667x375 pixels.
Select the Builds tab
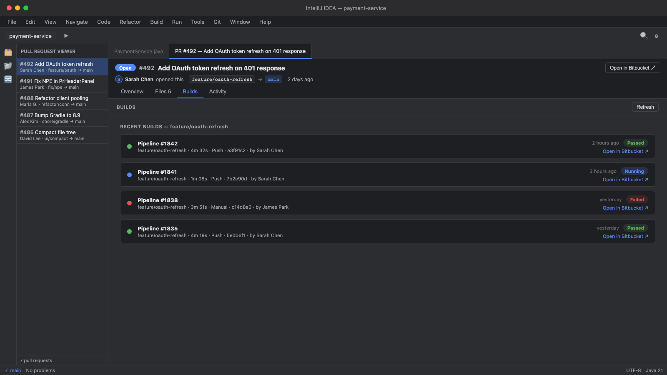tap(190, 92)
